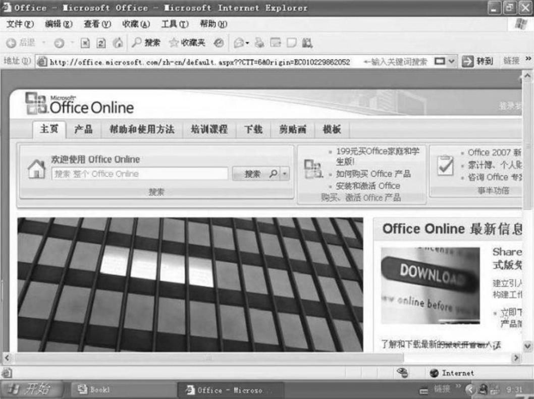
Task: Open the File (文件) menu
Action: pyautogui.click(x=20, y=24)
